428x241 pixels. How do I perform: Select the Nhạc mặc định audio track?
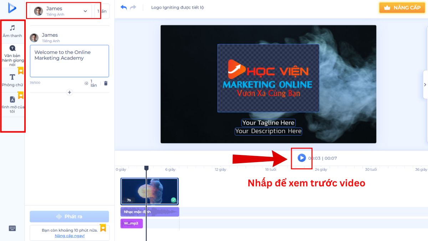click(150, 212)
